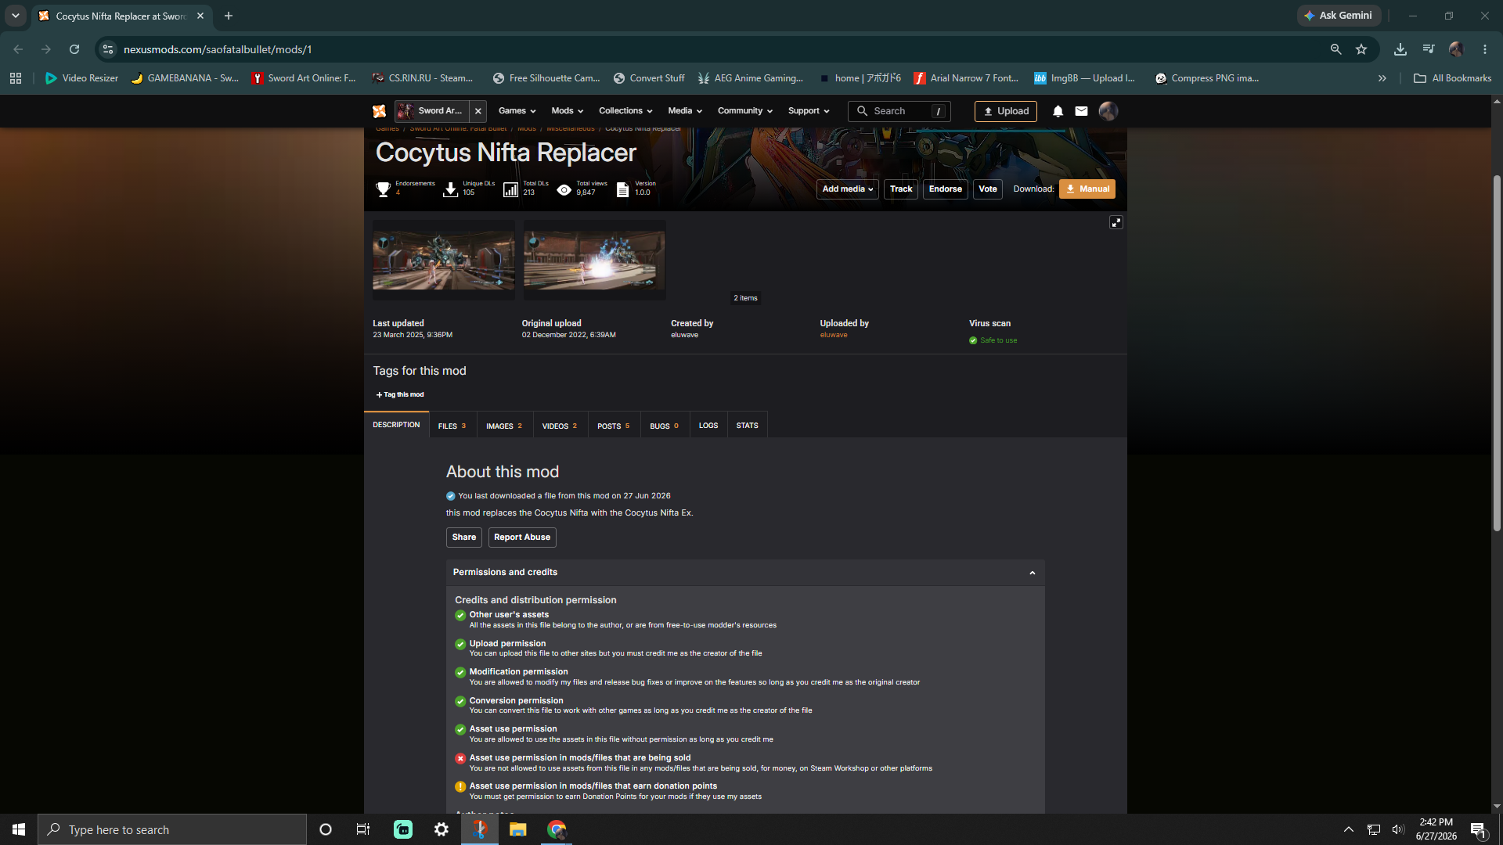Click Ask Gemini button
The height and width of the screenshot is (845, 1503).
tap(1339, 16)
